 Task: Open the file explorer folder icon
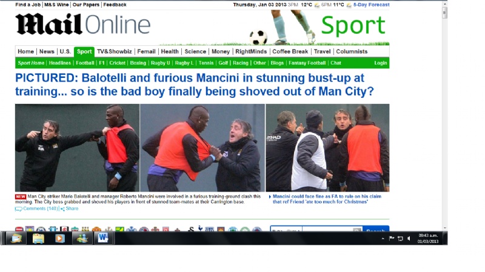pos(38,238)
